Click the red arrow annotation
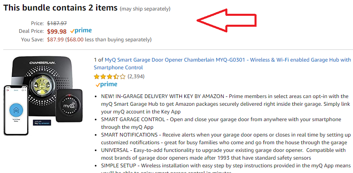The image size is (353, 173). 227,21
